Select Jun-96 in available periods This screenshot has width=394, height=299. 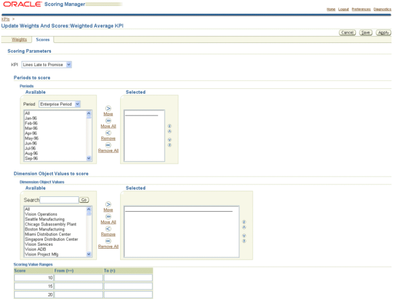coord(31,144)
